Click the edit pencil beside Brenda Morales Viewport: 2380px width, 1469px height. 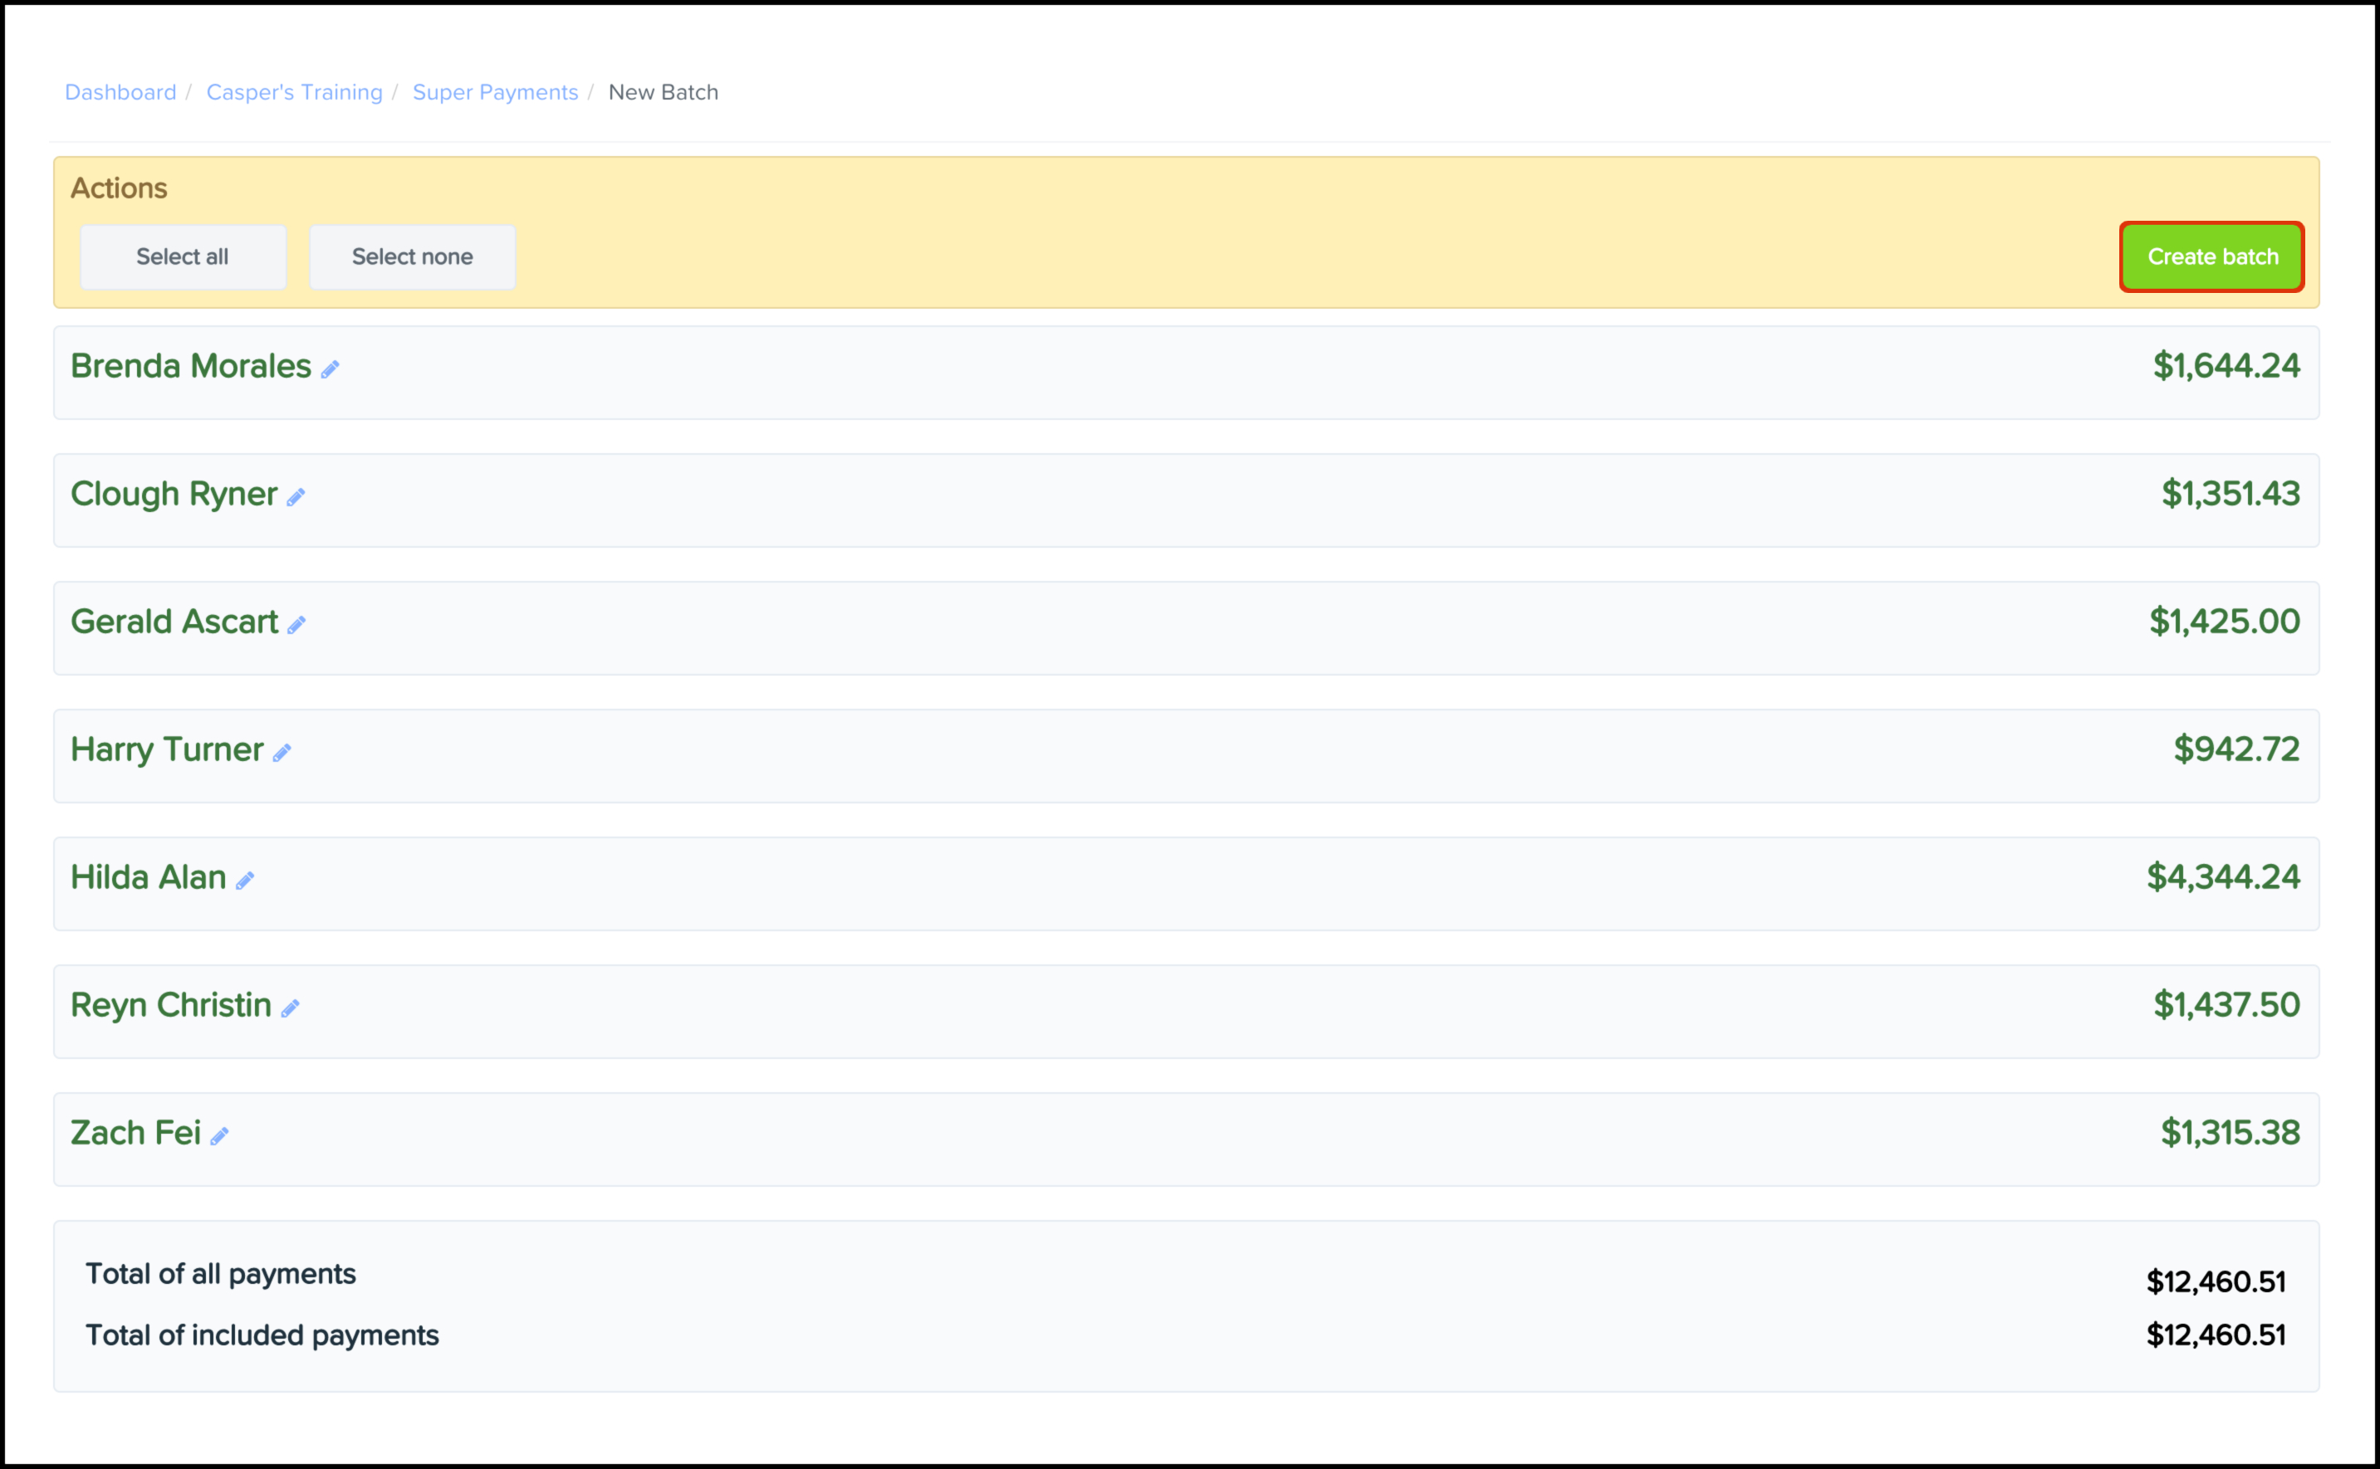(x=330, y=369)
